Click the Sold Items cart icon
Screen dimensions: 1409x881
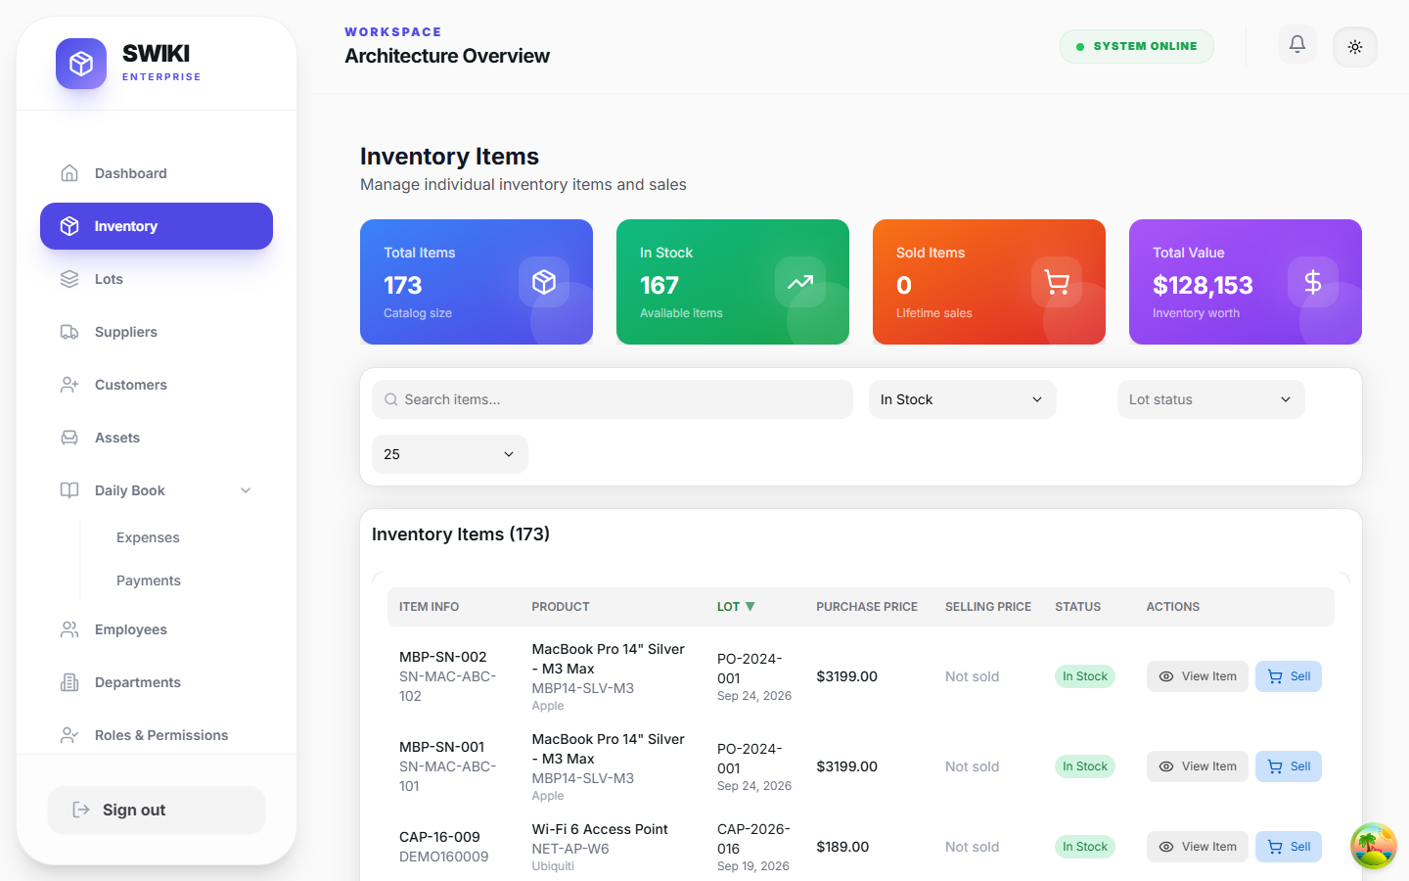1057,282
